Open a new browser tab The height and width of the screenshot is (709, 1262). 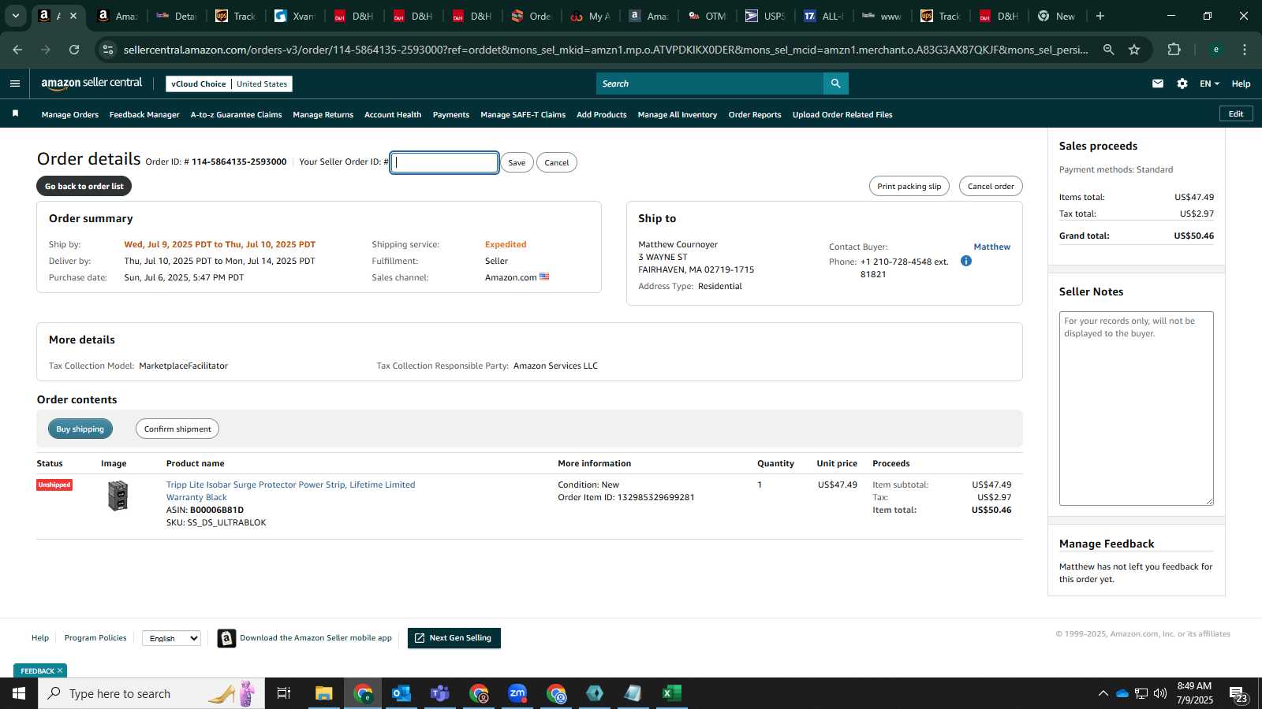point(1100,16)
